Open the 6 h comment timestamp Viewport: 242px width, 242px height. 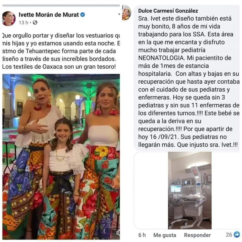[x=142, y=235]
